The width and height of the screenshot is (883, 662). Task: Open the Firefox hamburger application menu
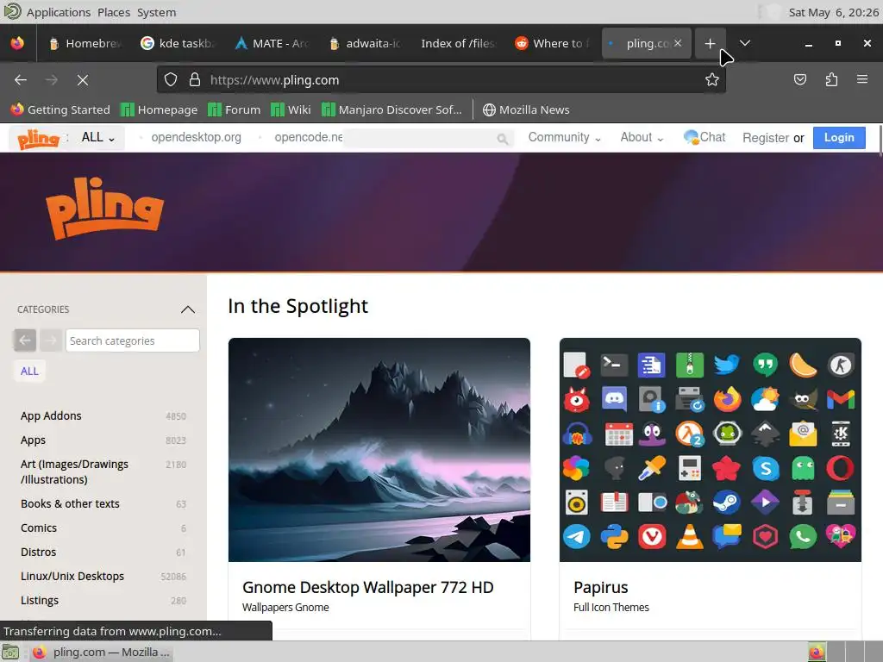point(862,79)
